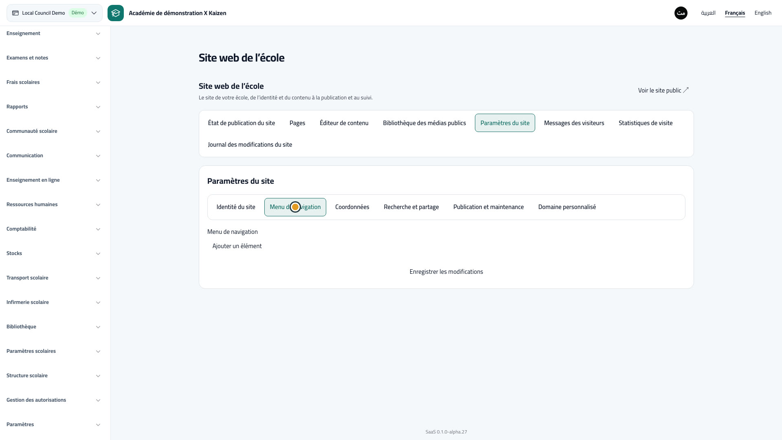Open the Éditeur de contenu tab

(x=344, y=123)
